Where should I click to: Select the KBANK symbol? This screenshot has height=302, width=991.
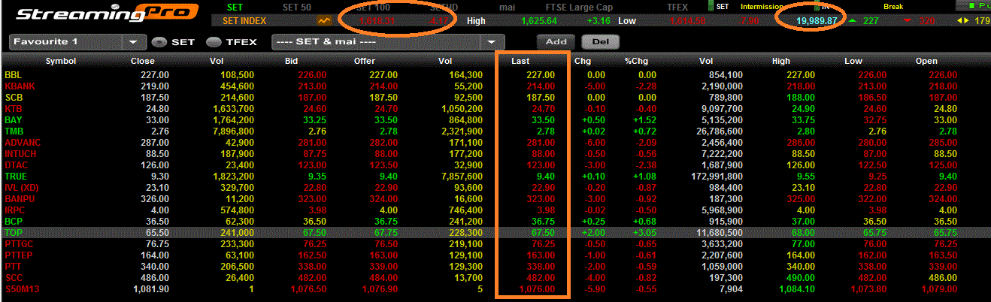click(x=20, y=86)
